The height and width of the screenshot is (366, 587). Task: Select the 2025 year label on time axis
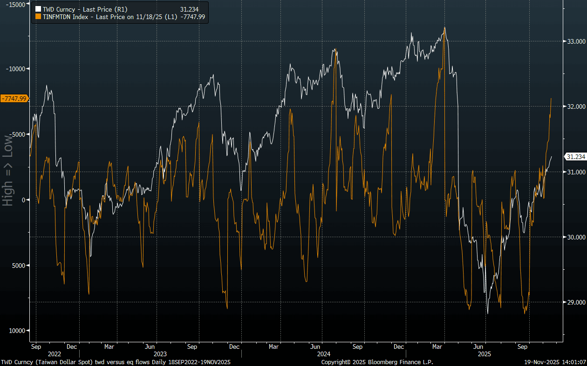click(485, 354)
